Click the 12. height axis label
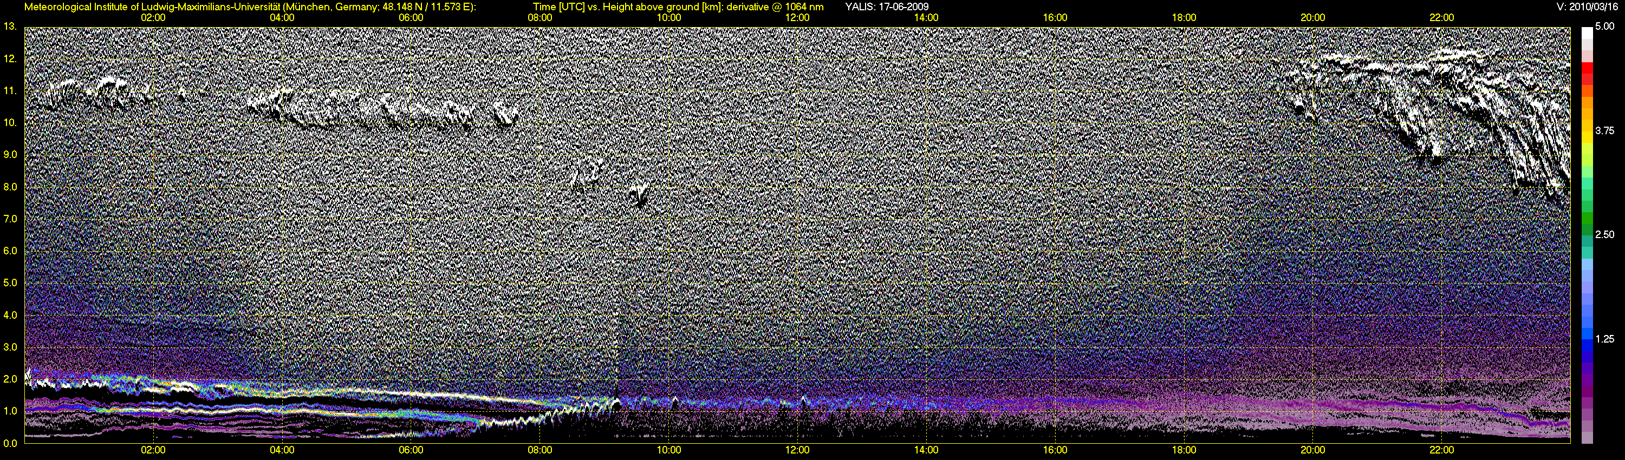The image size is (1625, 460). tap(9, 58)
